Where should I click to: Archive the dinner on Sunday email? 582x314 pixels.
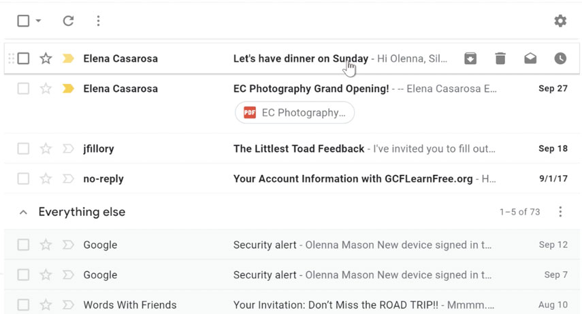pyautogui.click(x=470, y=59)
